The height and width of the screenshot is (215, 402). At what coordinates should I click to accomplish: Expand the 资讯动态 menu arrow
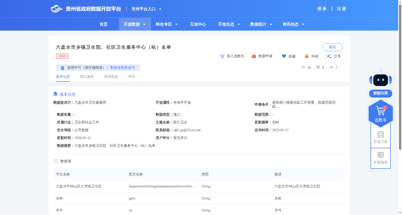[x=303, y=24]
